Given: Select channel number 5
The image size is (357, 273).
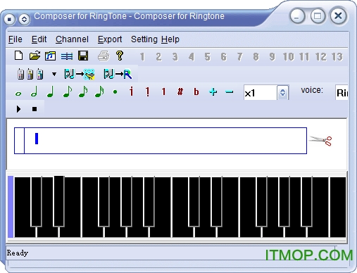Looking at the screenshot, I should coord(208,57).
